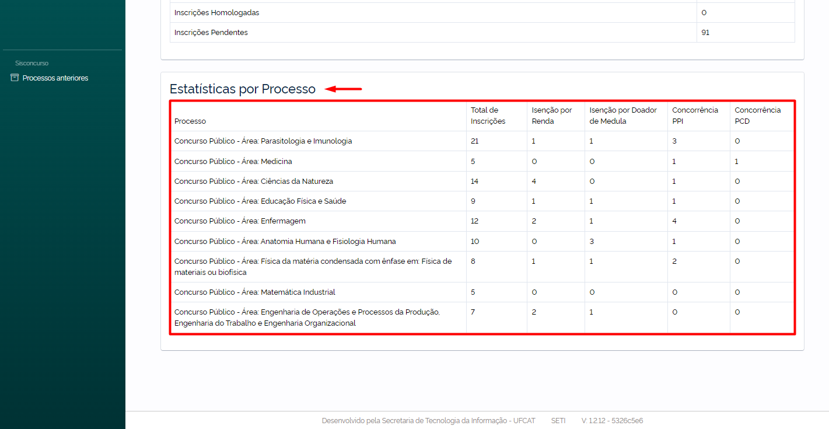
Task: Click the Concorrência PPI column header
Action: click(695, 116)
